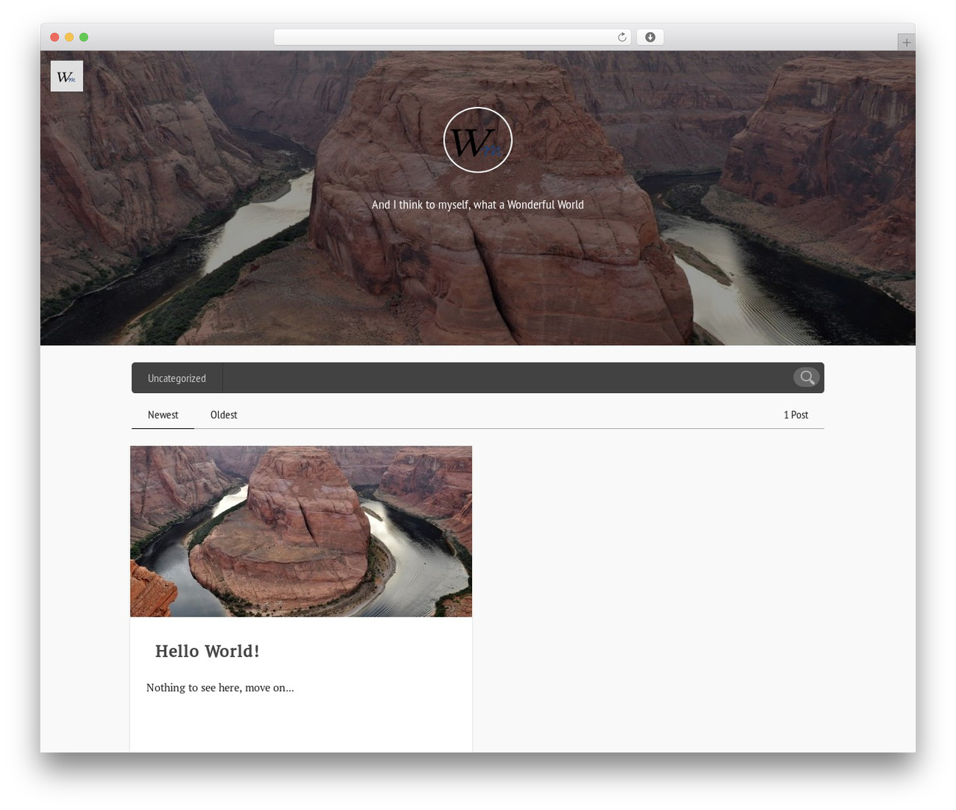Select the Uncategorized category
Viewport: 956px width, 810px height.
[x=177, y=378]
